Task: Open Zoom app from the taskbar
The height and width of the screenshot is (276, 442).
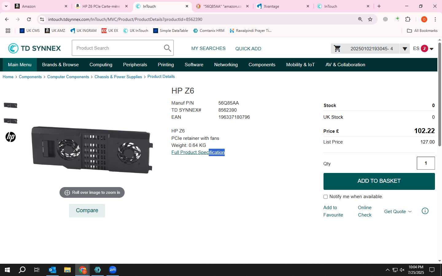Action: [x=113, y=270]
